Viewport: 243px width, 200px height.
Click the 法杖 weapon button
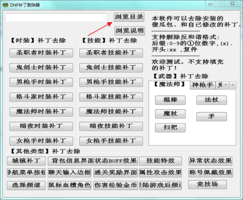pos(211,100)
